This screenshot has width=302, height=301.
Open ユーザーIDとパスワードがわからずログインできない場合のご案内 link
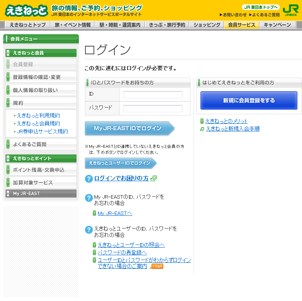point(144,263)
